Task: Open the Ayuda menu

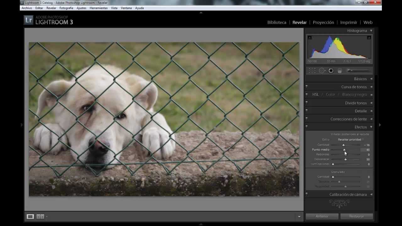Action: [x=139, y=8]
